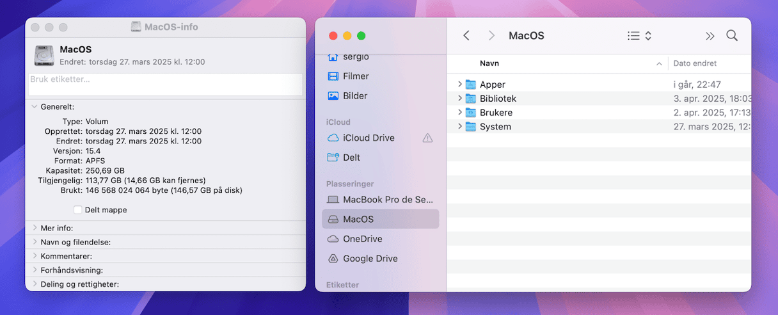This screenshot has height=315, width=778.
Task: Select the Brukere folder name
Action: 496,113
